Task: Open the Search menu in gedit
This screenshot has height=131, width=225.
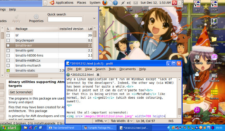Action: click(x=100, y=69)
